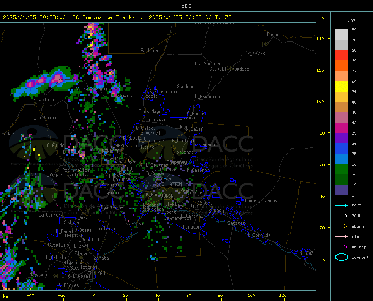The height and width of the screenshot is (301, 373).
Task: Click the 120 km horizontal axis tick
Action: pyautogui.click(x=283, y=295)
